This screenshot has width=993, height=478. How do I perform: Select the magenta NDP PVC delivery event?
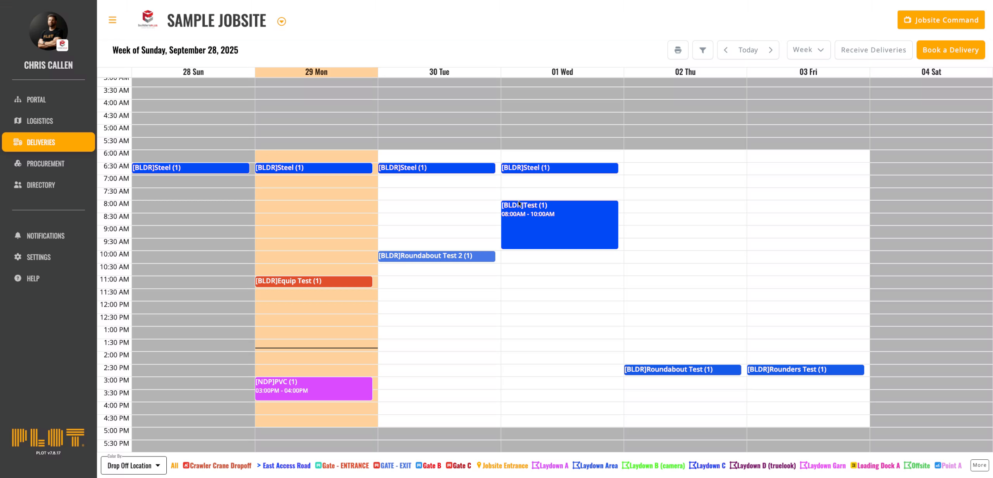point(313,388)
